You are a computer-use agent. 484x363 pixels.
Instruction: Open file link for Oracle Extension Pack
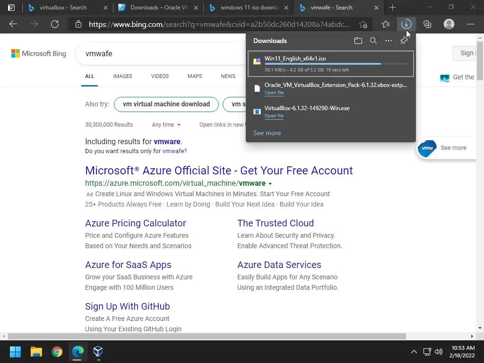point(274,93)
